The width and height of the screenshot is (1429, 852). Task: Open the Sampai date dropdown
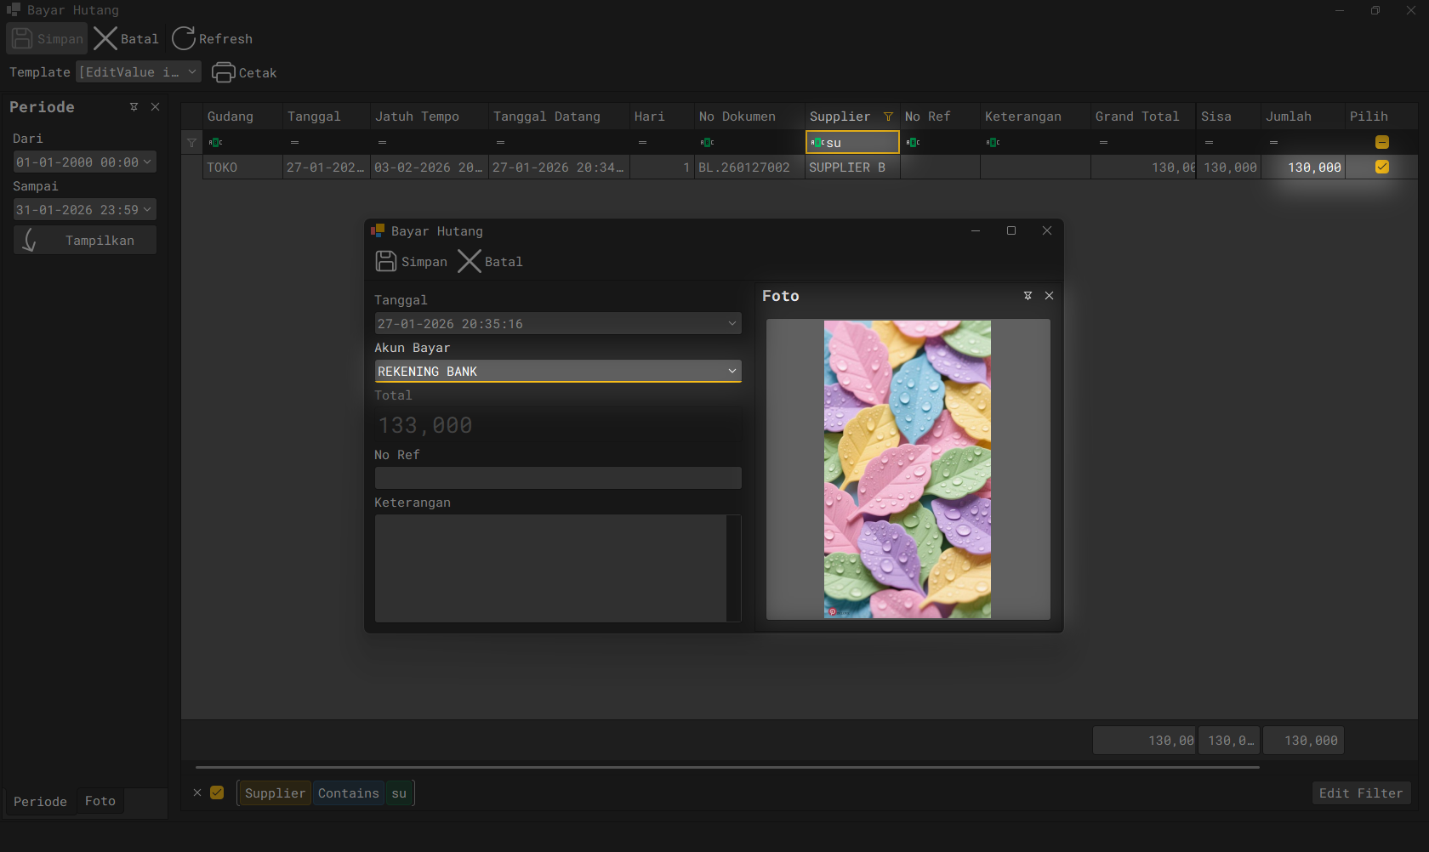147,209
